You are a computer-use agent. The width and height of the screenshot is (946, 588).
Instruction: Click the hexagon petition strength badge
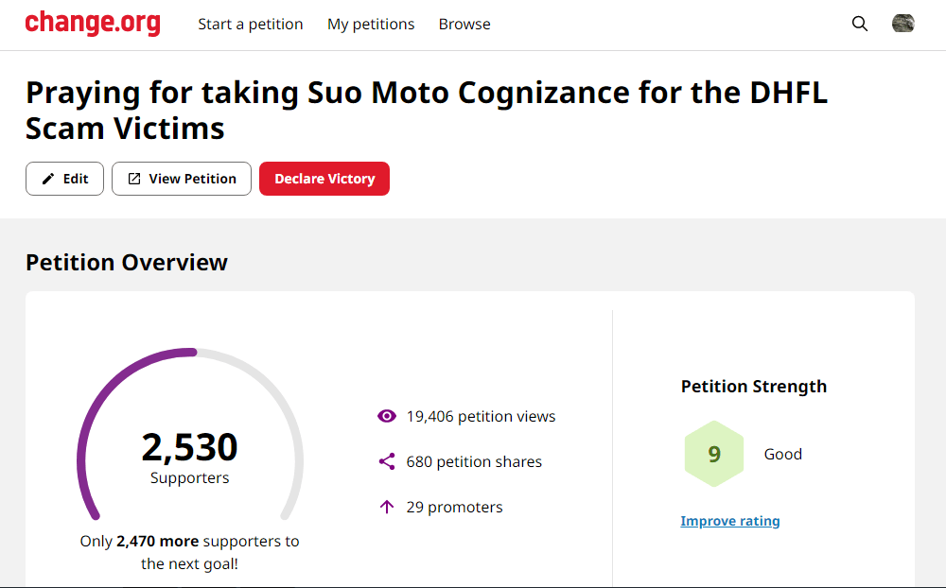[714, 454]
